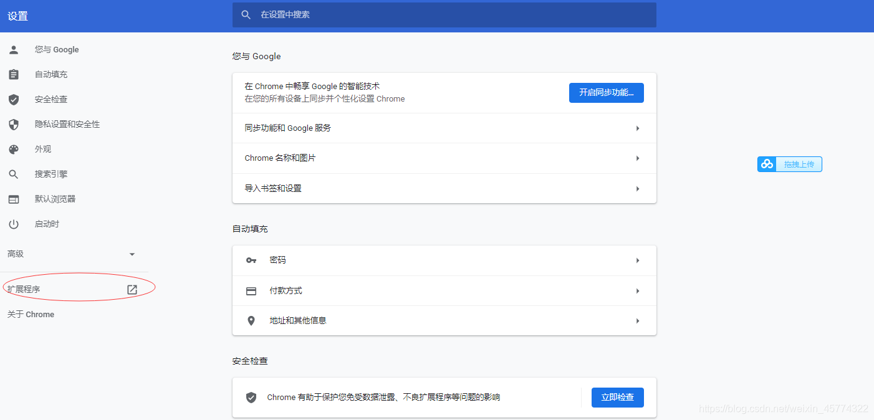Open the arrow for 导入书签和设置
Screen dimensions: 874x420
pos(638,189)
